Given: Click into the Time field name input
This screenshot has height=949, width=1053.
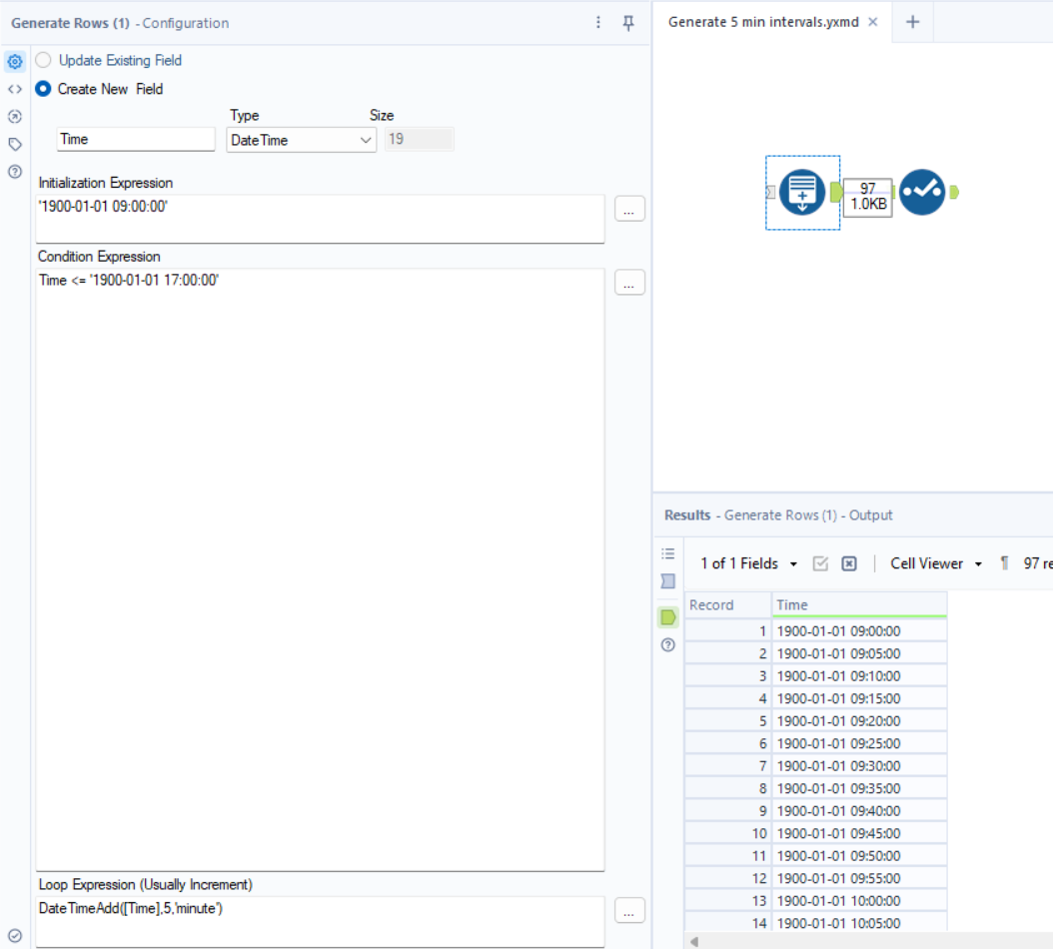Looking at the screenshot, I should [x=136, y=139].
